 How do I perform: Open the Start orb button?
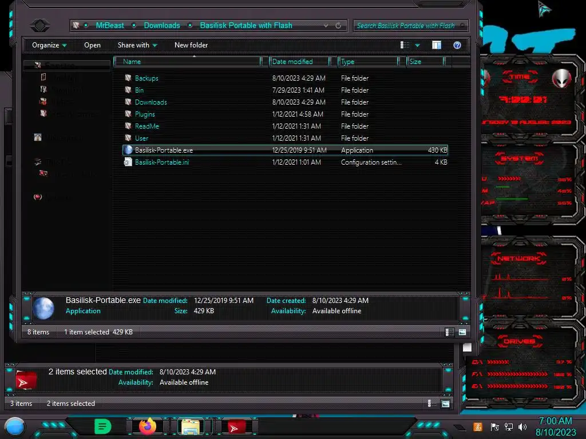coord(15,427)
